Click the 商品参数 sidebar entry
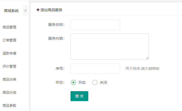This screenshot has width=182, height=111. [9, 106]
